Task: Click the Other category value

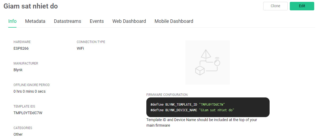Action: click(x=18, y=134)
